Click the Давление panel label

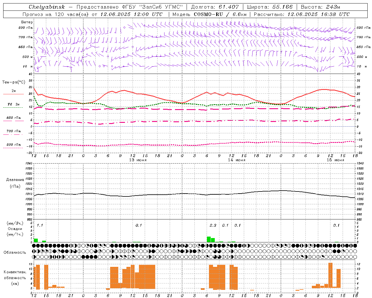pyautogui.click(x=15, y=180)
